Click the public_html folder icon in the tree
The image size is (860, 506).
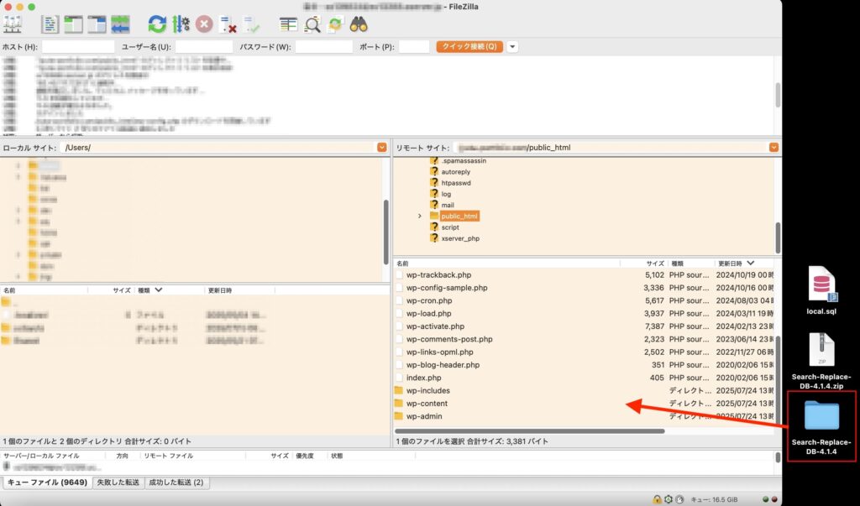434,216
